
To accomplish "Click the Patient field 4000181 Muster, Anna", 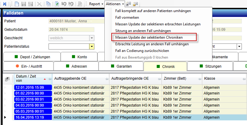I will [x=76, y=21].
